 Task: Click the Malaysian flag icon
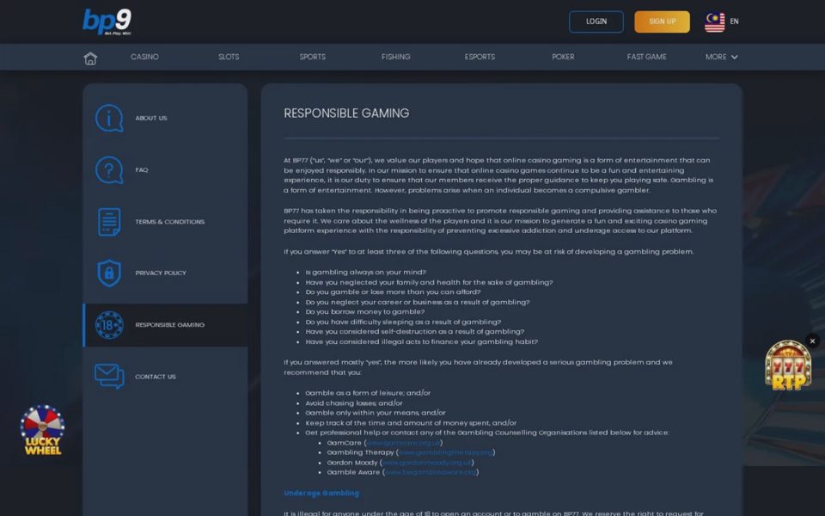(x=714, y=22)
